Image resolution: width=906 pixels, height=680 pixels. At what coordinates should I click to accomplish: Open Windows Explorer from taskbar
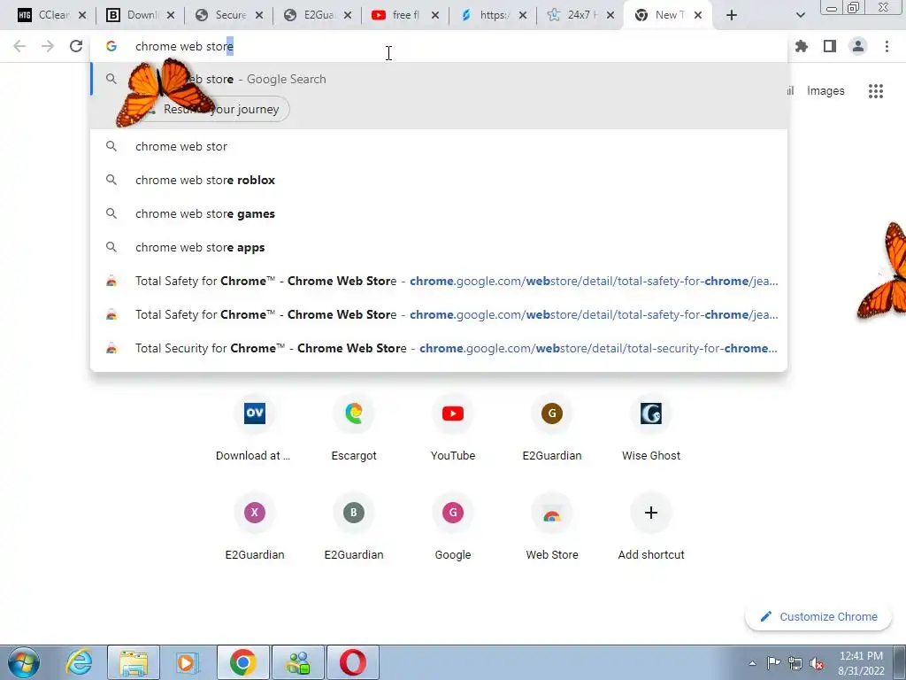134,662
